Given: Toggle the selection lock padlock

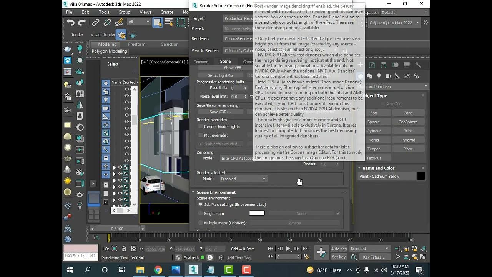Looking at the screenshot, I should point(124,249).
